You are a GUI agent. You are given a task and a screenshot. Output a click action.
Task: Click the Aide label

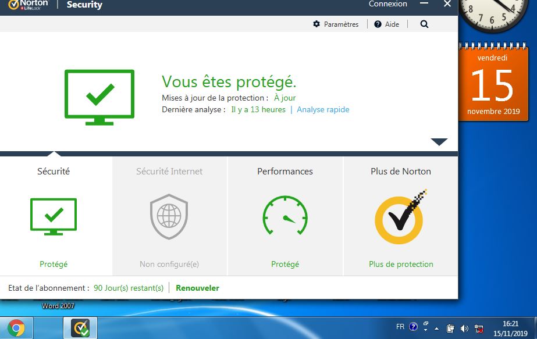[x=392, y=24]
